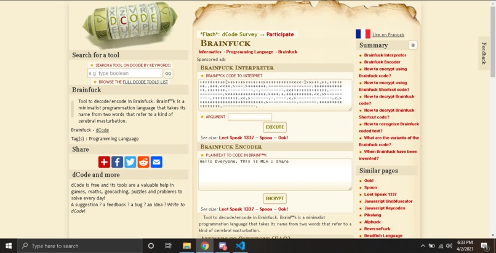Open volume control in tray

pyautogui.click(x=449, y=246)
